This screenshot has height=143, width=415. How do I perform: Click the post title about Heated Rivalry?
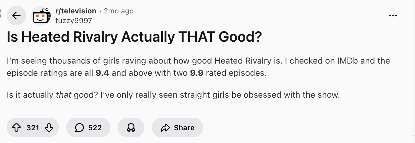pyautogui.click(x=134, y=37)
